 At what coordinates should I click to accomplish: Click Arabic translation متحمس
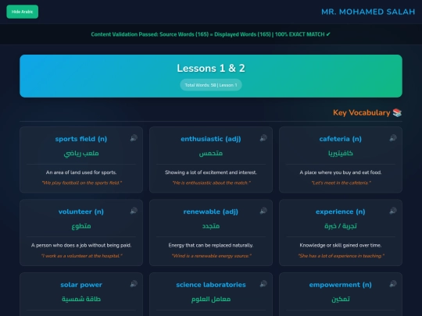211,154
